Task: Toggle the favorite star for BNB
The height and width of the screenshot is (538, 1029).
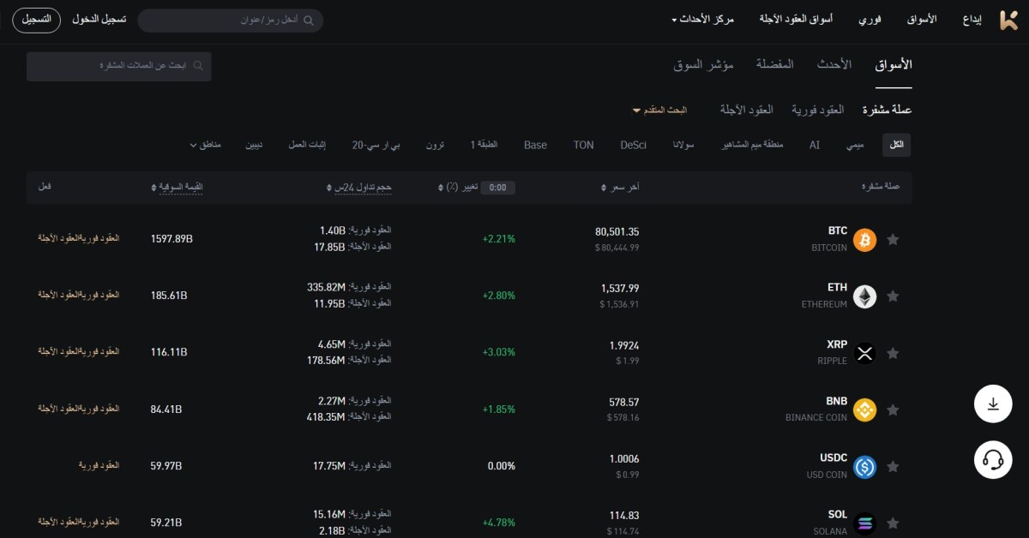Action: (893, 410)
